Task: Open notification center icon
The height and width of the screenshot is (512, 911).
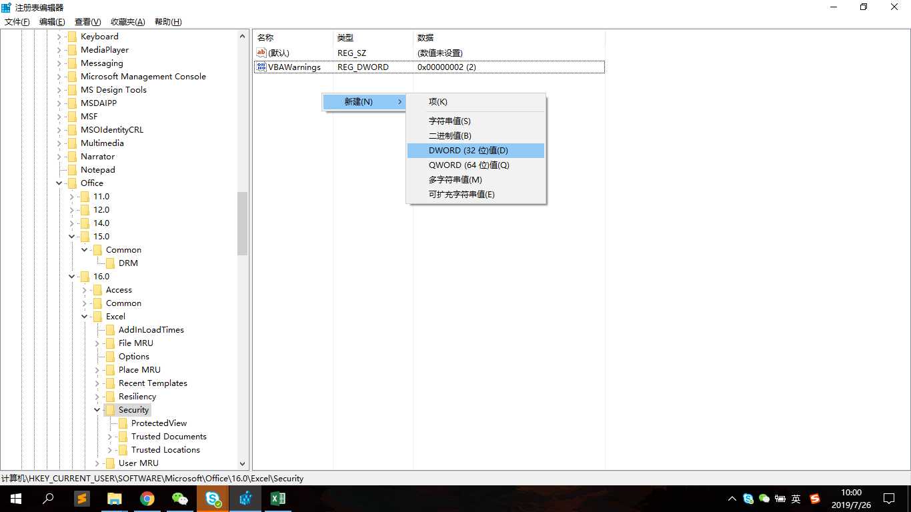Action: (x=889, y=499)
